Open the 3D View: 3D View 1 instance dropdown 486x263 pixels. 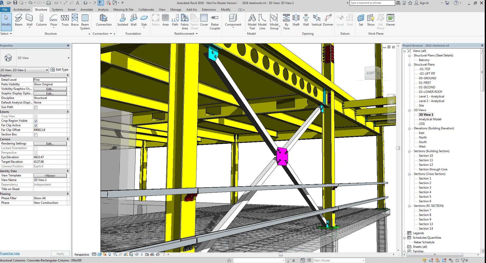pyautogui.click(x=24, y=70)
